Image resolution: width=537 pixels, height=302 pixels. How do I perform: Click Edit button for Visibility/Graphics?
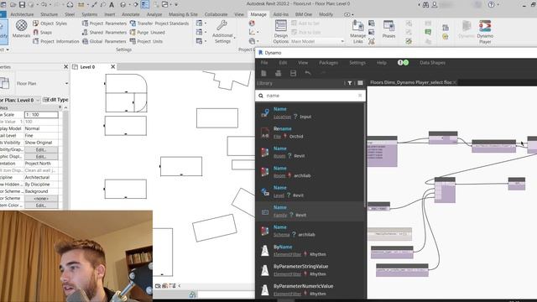tap(41, 149)
